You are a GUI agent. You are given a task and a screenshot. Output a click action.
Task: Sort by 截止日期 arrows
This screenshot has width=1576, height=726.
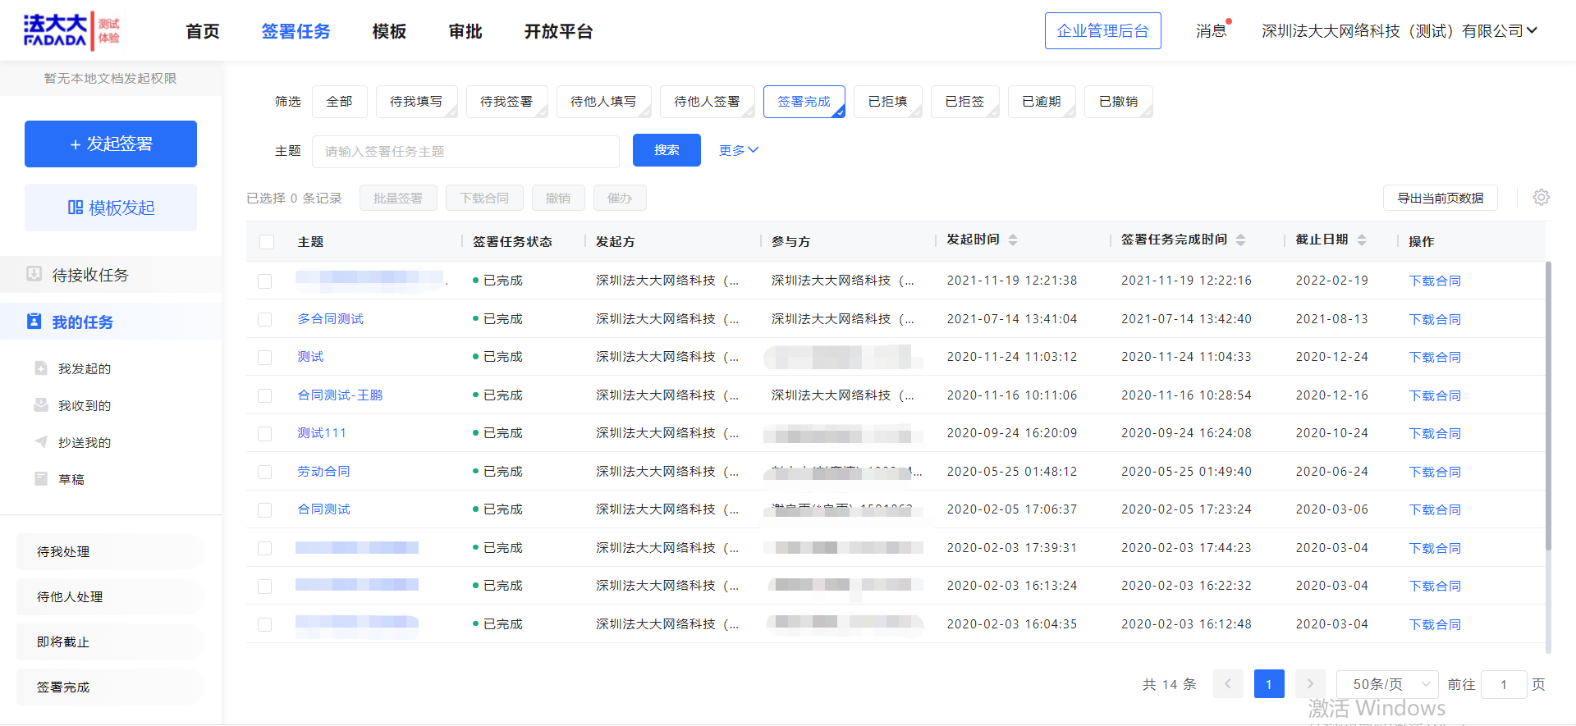click(x=1362, y=240)
